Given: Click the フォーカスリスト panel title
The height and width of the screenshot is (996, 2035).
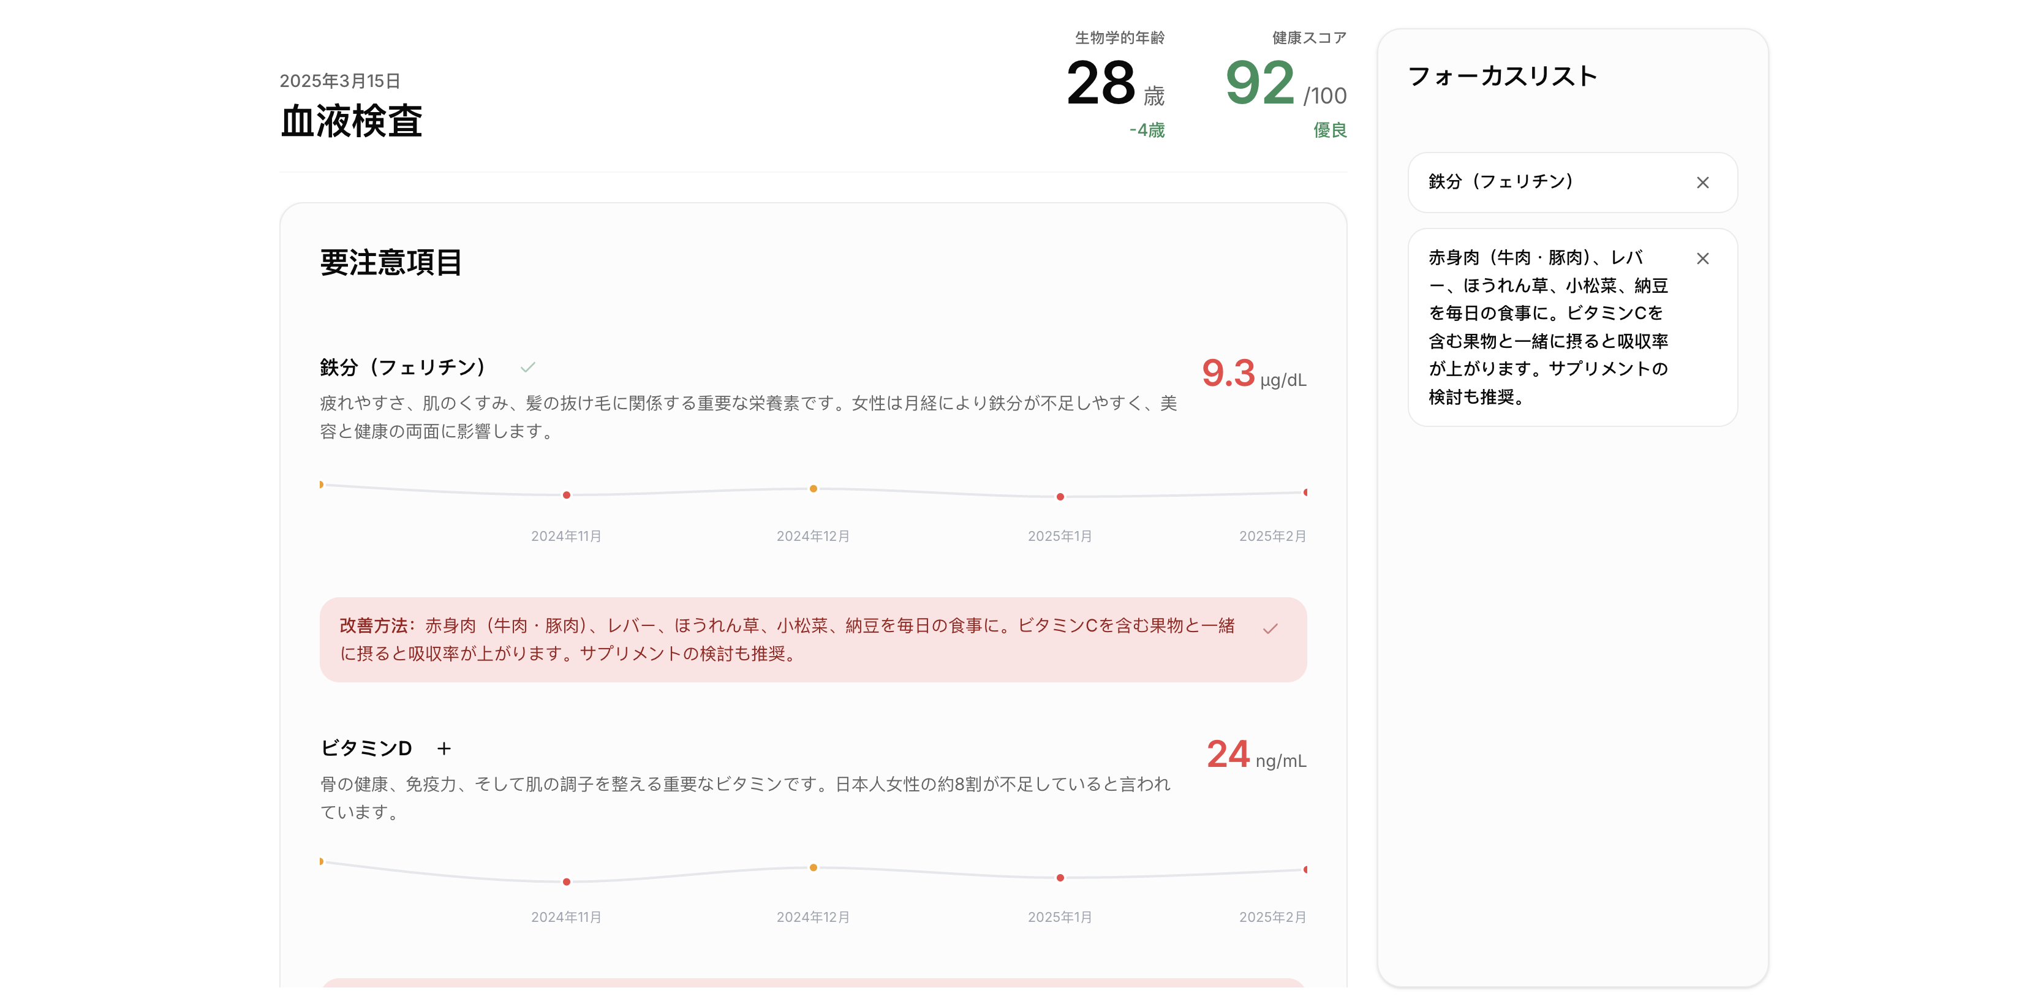Looking at the screenshot, I should pos(1503,76).
